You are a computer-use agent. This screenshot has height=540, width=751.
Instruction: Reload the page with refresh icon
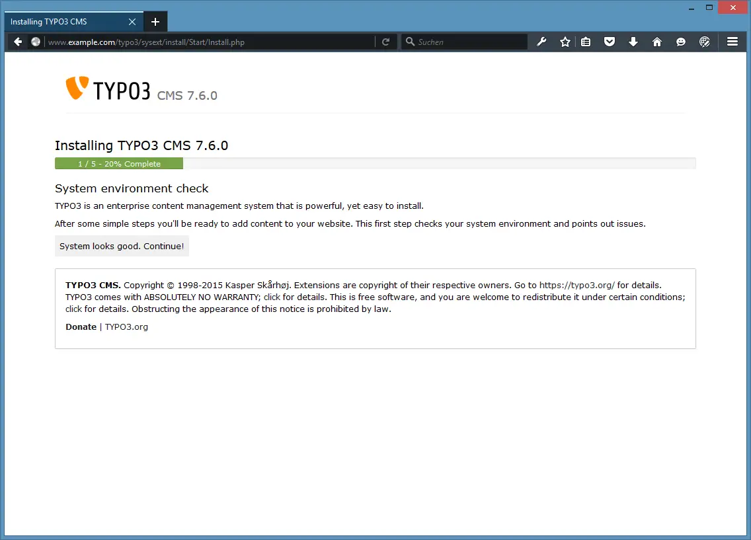tap(385, 42)
